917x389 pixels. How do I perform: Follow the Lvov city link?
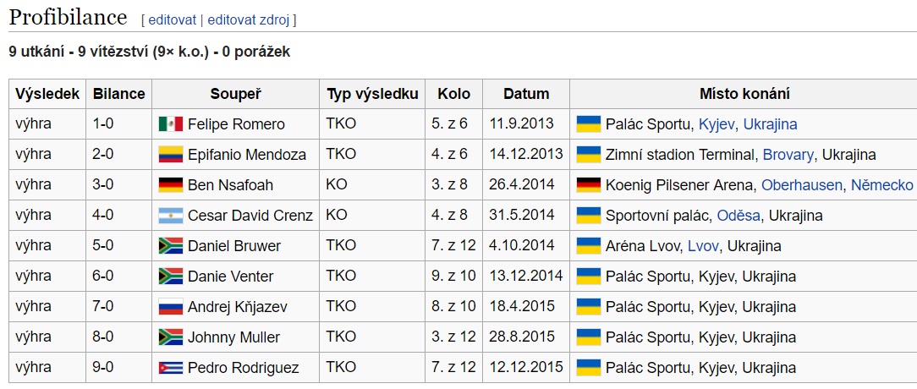[x=703, y=246]
